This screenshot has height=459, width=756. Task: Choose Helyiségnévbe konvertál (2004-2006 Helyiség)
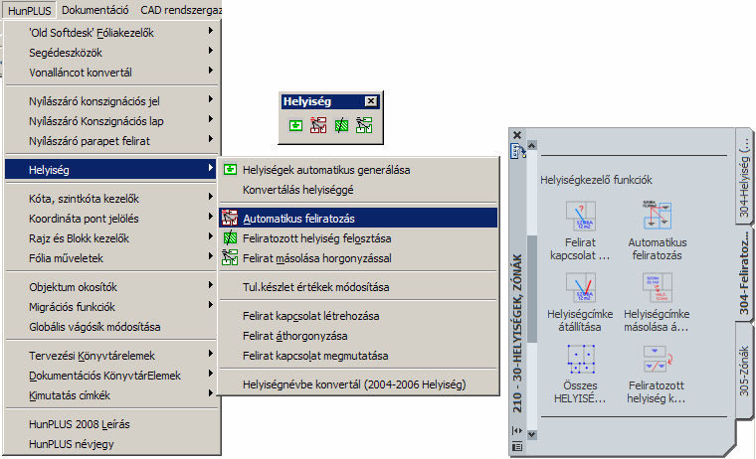tap(358, 384)
